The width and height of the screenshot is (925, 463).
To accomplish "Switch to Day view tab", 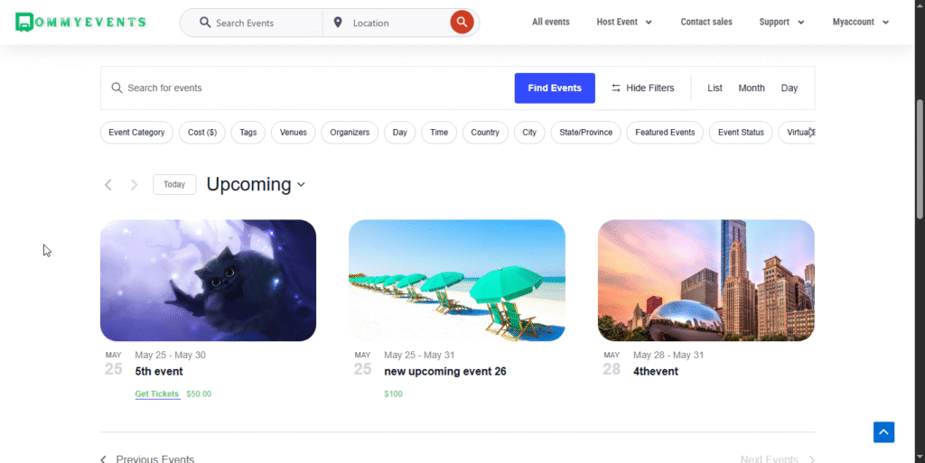I will (790, 88).
